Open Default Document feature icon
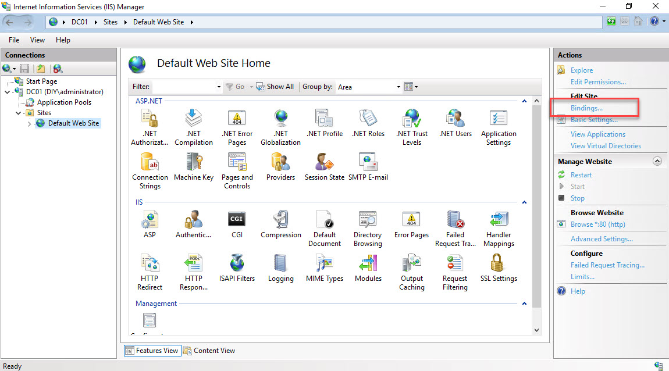Screen dimensions: 669x371 (324, 229)
